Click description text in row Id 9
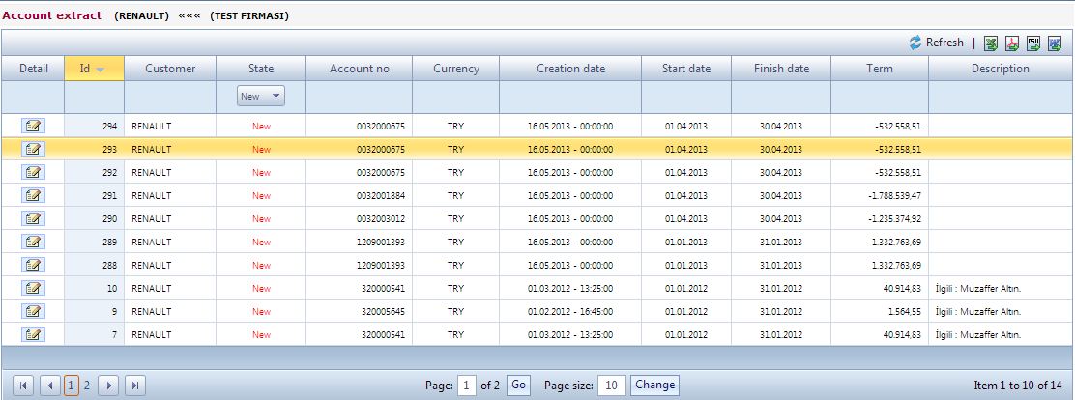Screen dimensions: 1075x400 click(x=978, y=312)
